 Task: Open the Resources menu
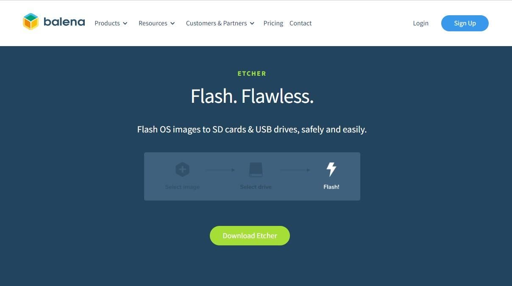tap(157, 23)
